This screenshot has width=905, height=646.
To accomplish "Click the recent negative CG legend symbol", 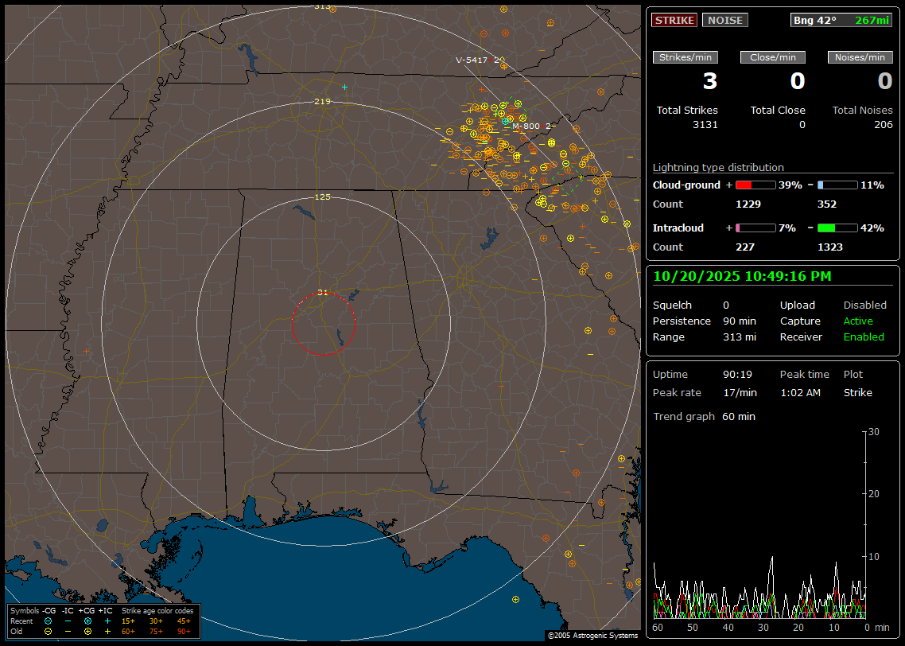I will point(49,621).
